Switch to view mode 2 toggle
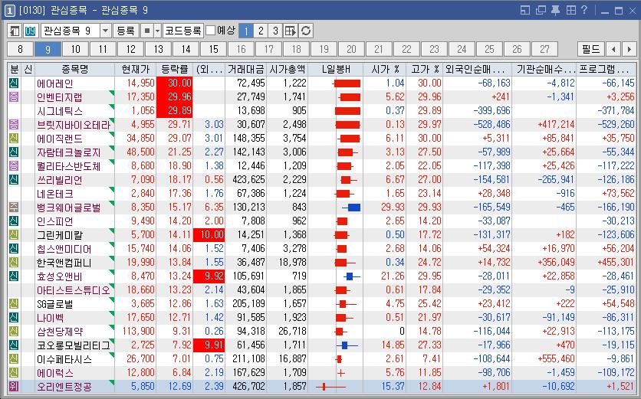 261,31
